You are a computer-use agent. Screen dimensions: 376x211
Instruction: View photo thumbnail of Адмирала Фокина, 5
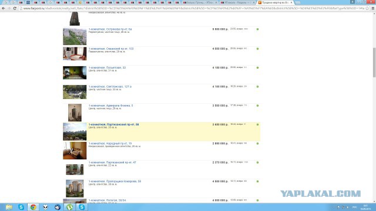[75, 113]
